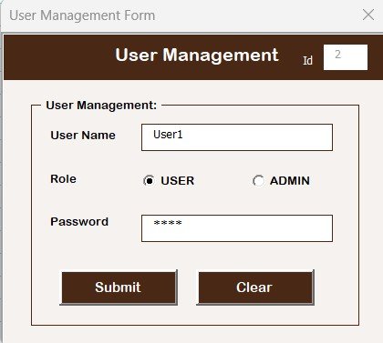Click the Id field showing 2
The width and height of the screenshot is (383, 343).
pos(346,57)
